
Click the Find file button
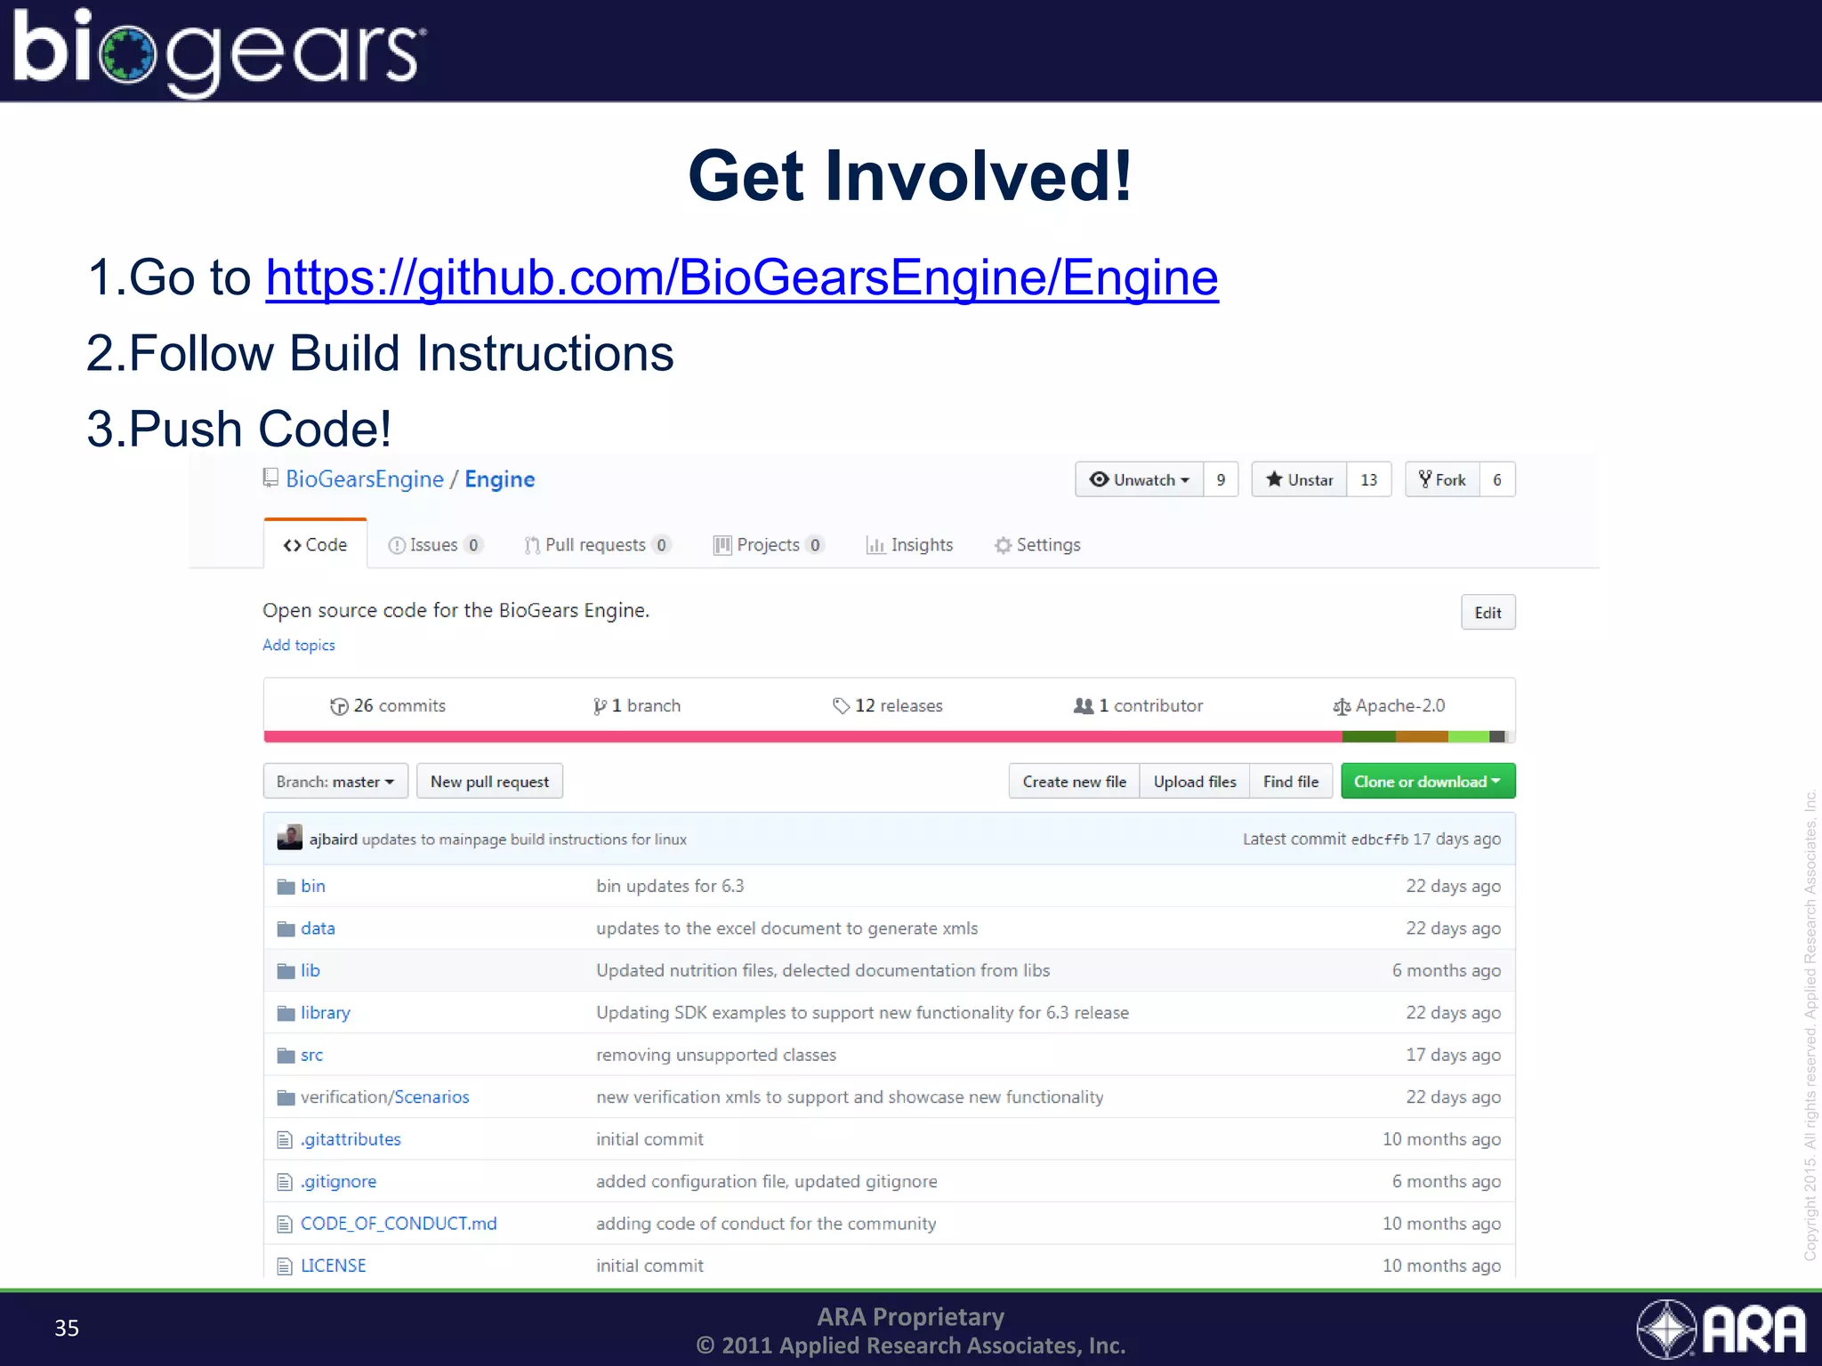point(1291,781)
